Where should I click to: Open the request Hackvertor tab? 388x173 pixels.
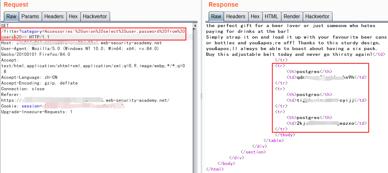click(x=94, y=17)
